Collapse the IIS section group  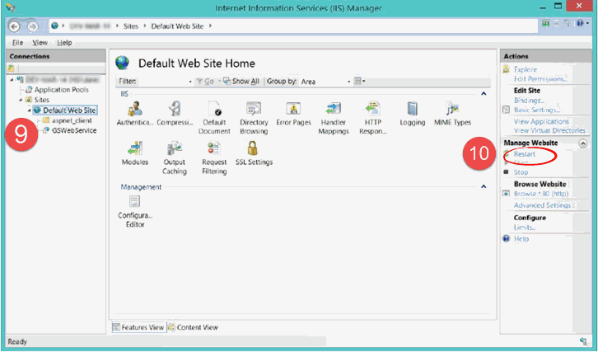[x=484, y=95]
